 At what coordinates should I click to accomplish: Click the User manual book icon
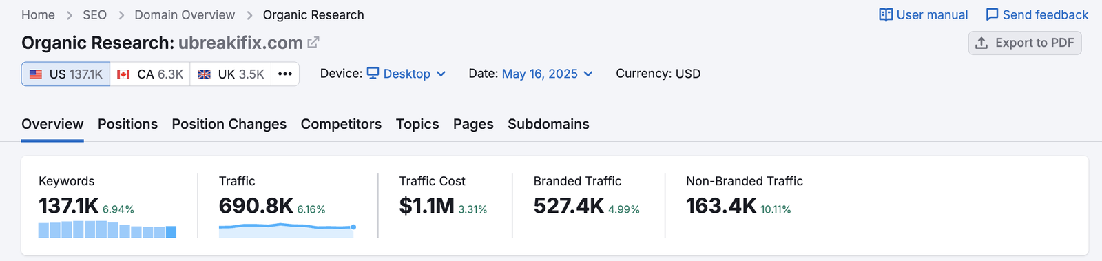point(886,15)
